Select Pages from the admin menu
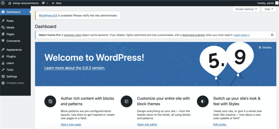Viewport: 279px width, 129px height. click(15, 34)
